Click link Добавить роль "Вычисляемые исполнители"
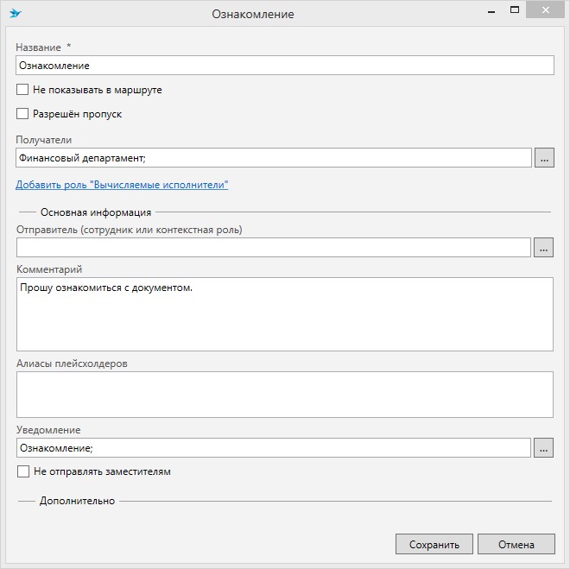The image size is (570, 569). [x=122, y=185]
